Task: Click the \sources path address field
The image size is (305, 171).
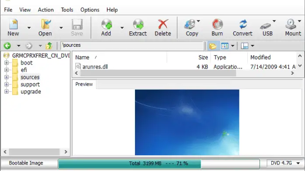Action: point(132,45)
